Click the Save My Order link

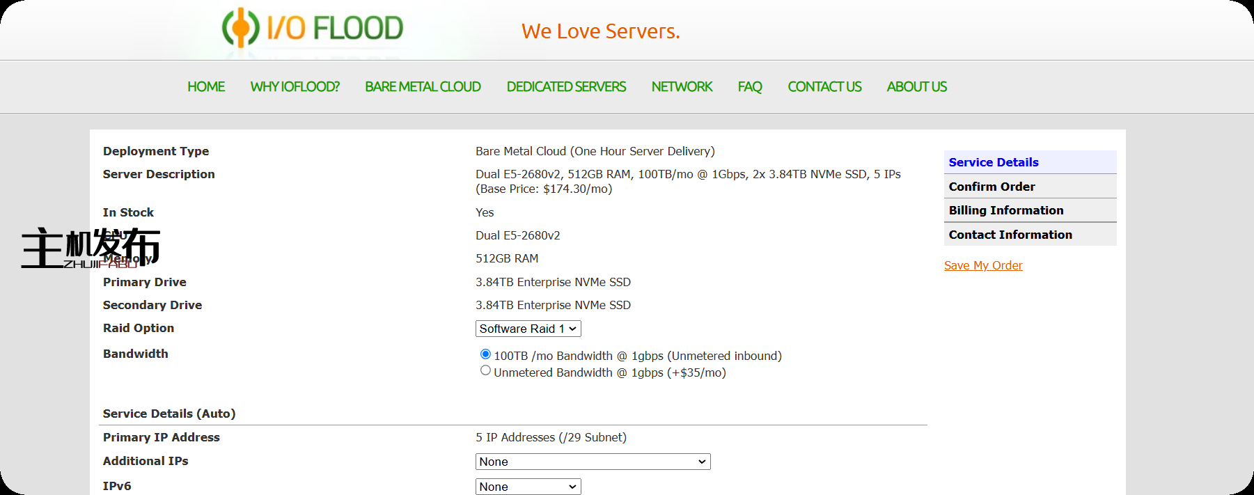(983, 265)
